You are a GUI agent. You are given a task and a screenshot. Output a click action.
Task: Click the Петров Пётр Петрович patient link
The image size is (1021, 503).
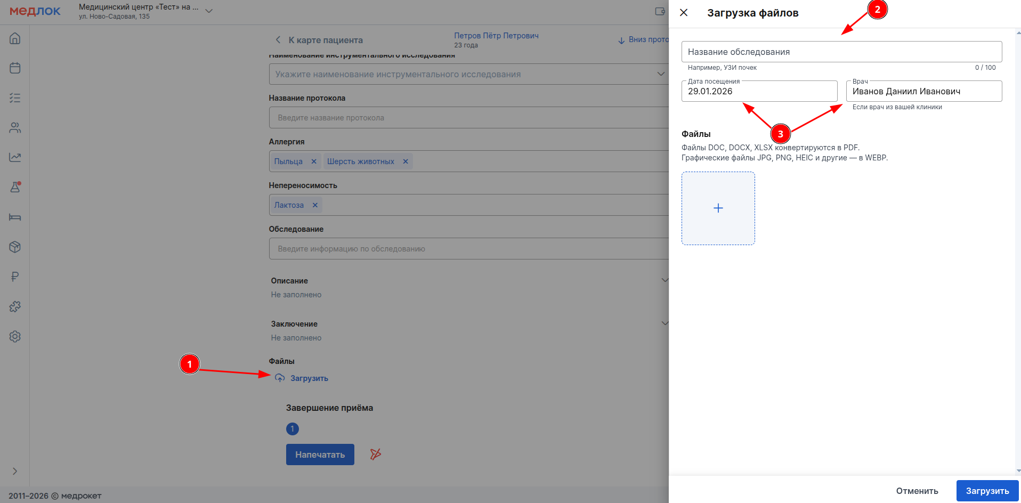click(496, 36)
